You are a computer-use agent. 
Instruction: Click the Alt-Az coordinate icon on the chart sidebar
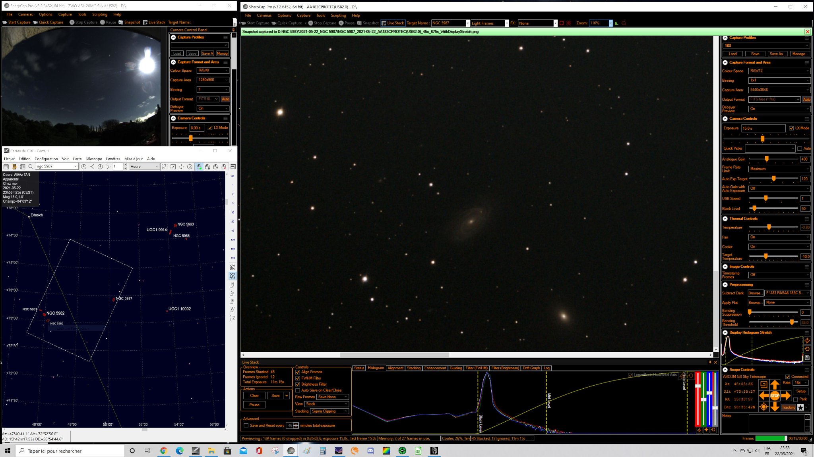coord(233,276)
